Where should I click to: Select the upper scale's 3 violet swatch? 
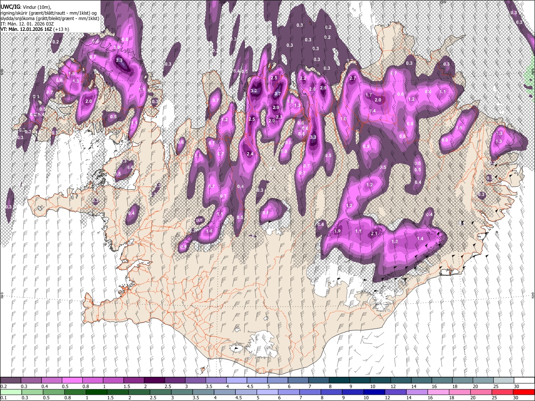(195, 381)
